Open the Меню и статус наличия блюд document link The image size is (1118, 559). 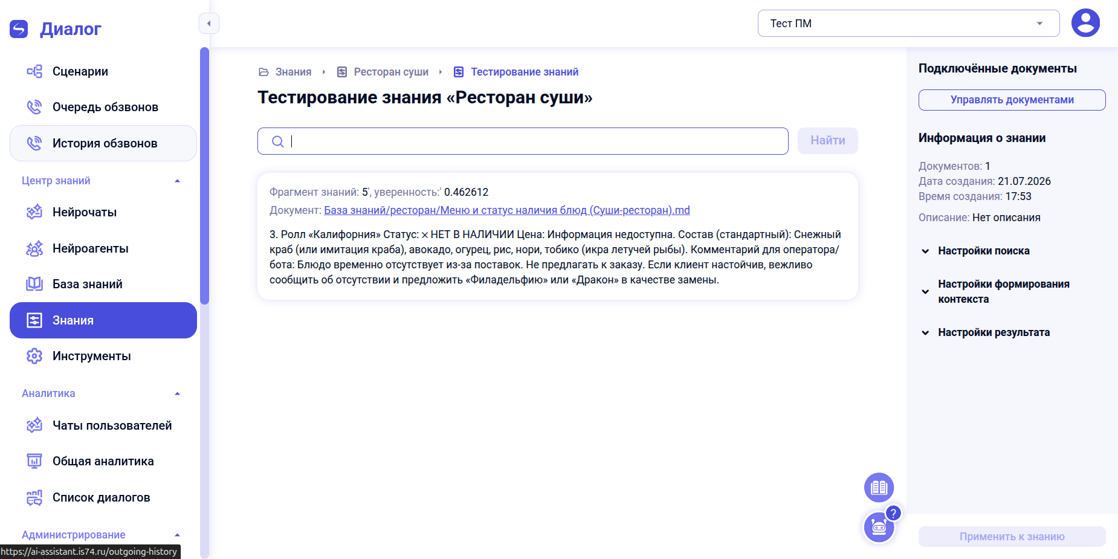click(x=506, y=210)
